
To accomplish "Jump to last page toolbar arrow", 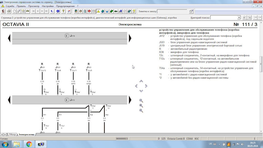I will [47, 12].
